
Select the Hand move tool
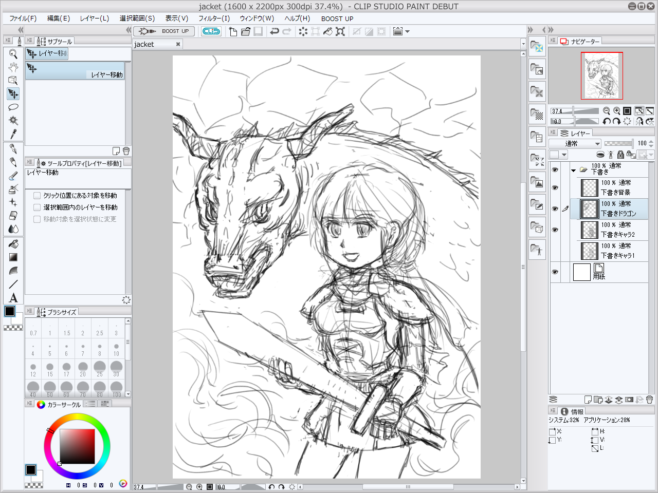13,67
